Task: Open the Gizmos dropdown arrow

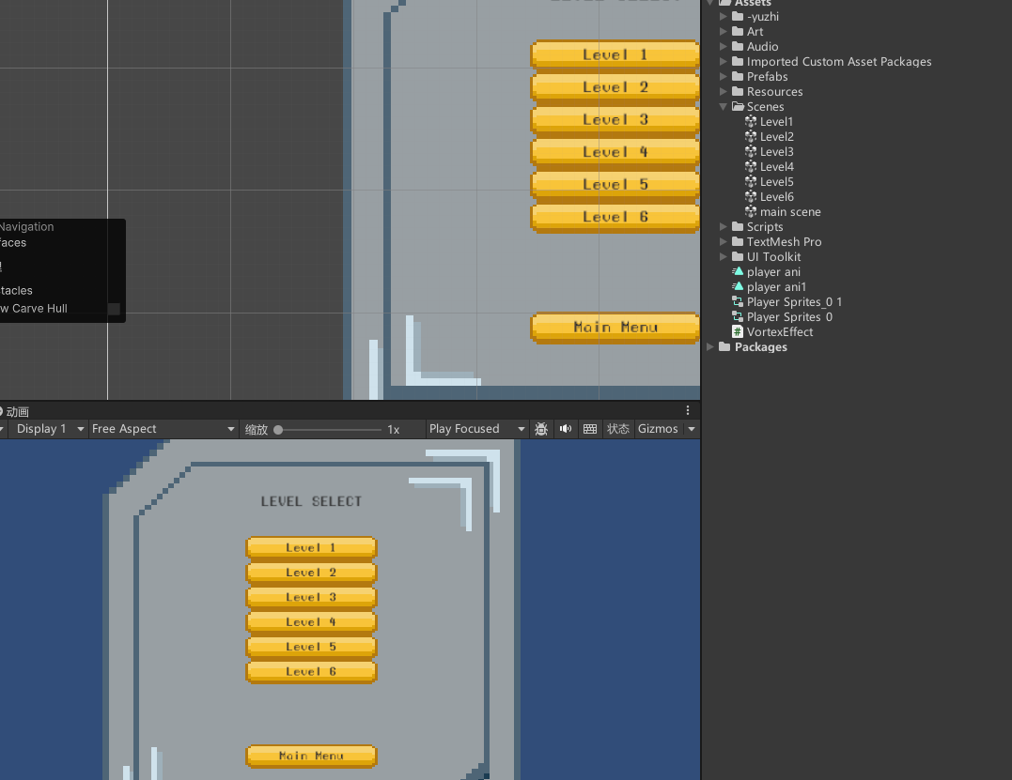Action: [692, 429]
